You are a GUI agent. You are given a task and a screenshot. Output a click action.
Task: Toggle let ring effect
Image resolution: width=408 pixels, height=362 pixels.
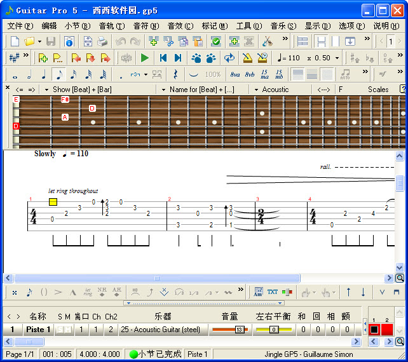coord(88,292)
